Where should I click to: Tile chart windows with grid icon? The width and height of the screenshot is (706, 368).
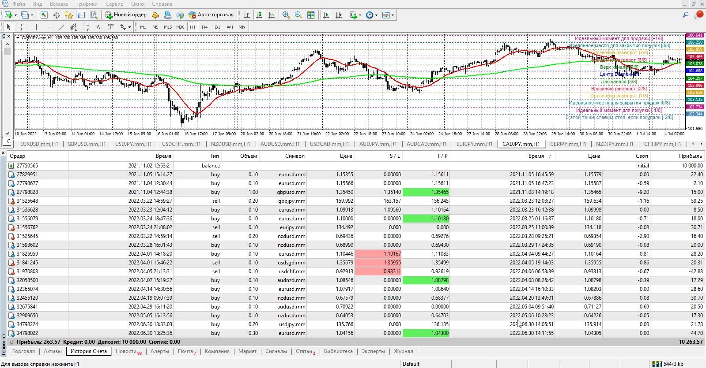311,15
